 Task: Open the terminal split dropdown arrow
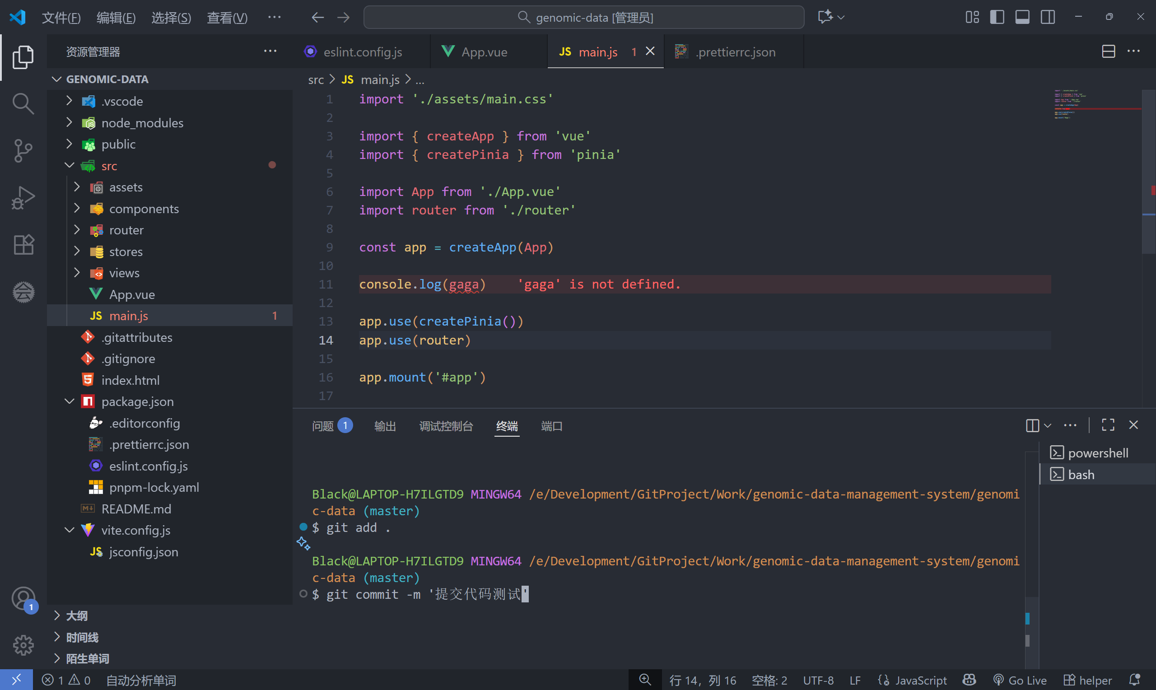coord(1048,425)
